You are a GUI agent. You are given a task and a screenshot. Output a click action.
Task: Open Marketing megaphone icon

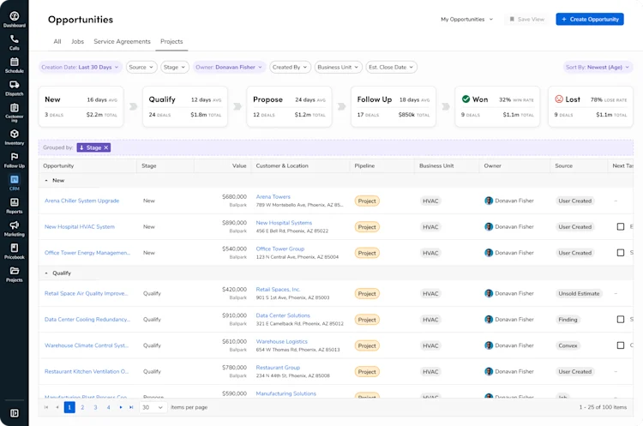[15, 228]
